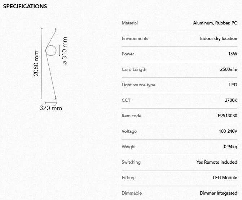
Task: Click the lamp dimension diagram circle
Action: [51, 51]
